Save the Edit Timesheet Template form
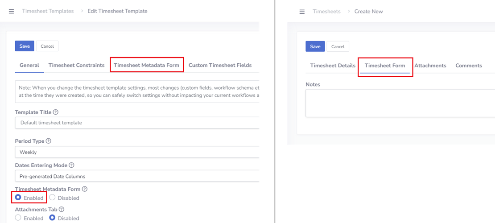The width and height of the screenshot is (495, 223). click(25, 46)
